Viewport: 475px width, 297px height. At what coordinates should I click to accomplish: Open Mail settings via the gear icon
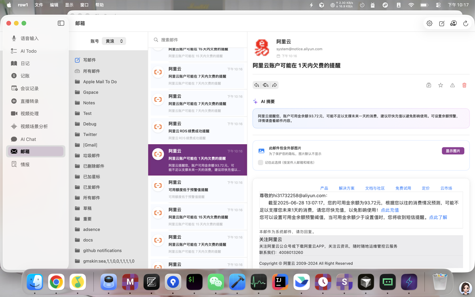429,23
